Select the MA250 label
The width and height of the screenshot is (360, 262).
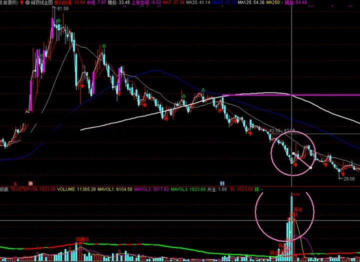tap(274, 2)
